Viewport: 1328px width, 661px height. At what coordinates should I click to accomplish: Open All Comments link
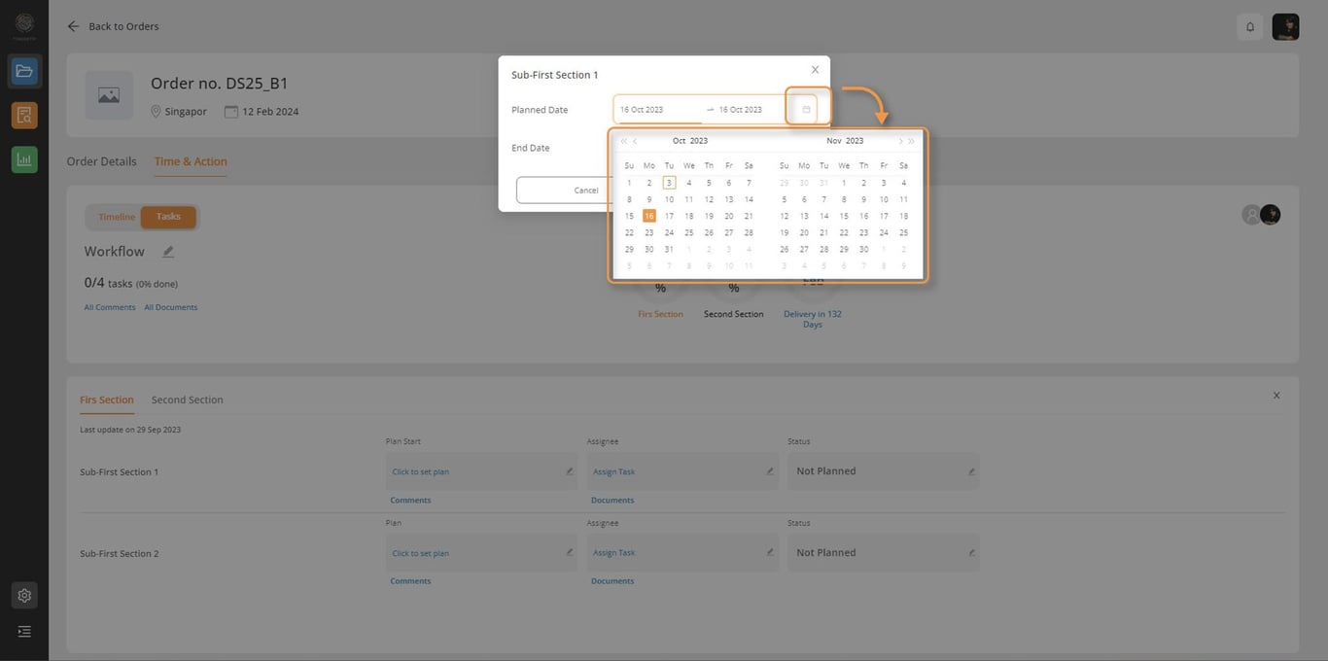(x=110, y=307)
